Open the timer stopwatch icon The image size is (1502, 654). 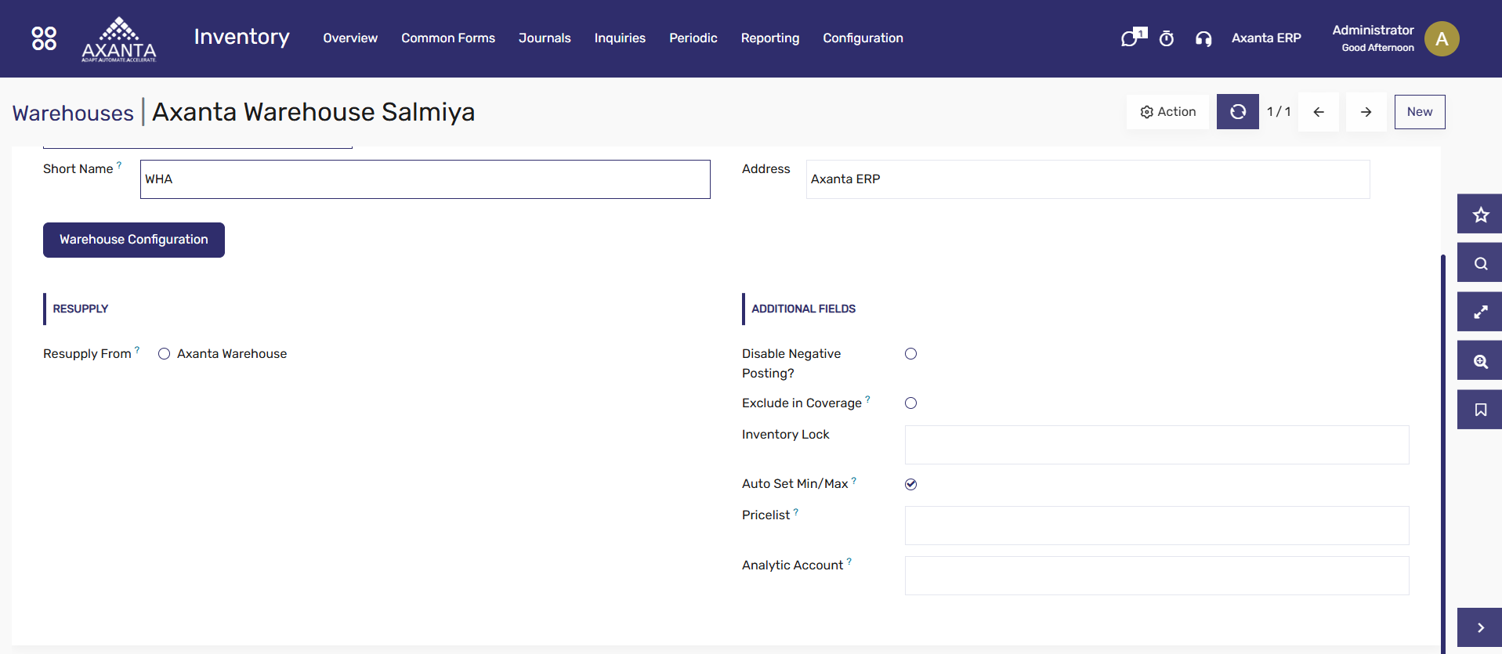point(1167,38)
